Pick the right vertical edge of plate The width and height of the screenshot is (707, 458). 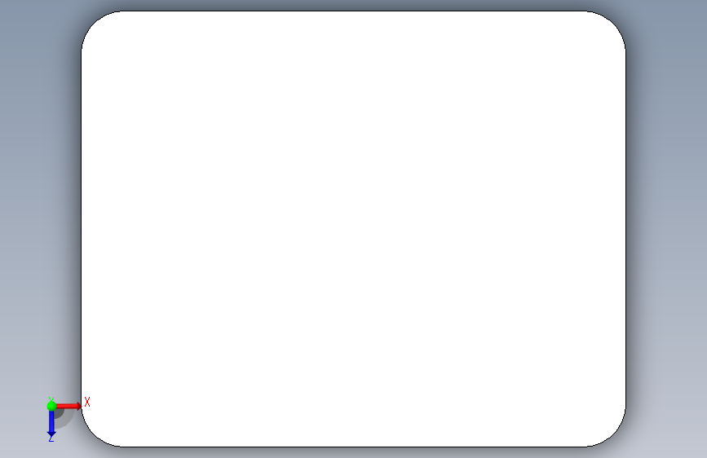(x=625, y=229)
